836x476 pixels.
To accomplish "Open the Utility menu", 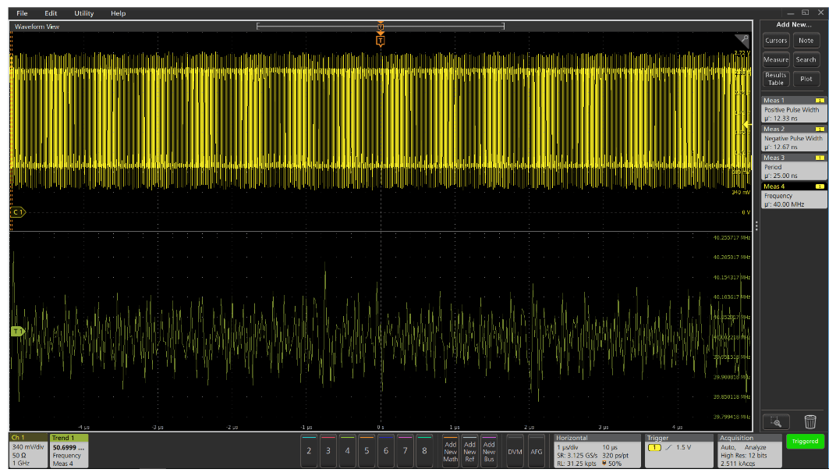I will pos(83,13).
